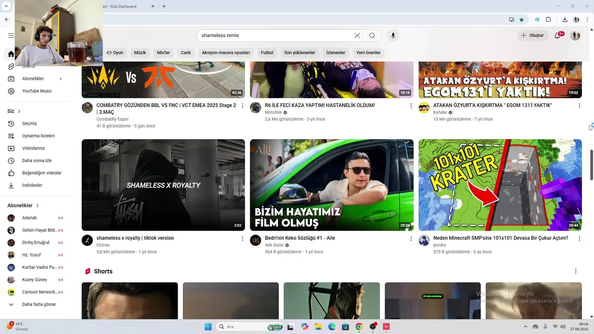Open options for Neden Minecraft SMP'sine video
Viewport: 594px width, 334px height.
click(x=579, y=238)
